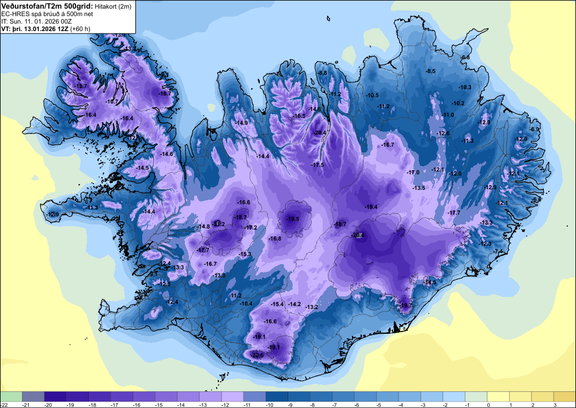Click the -17.0 temperature value
Viewport: 576px width, 408px height.
(x=413, y=172)
